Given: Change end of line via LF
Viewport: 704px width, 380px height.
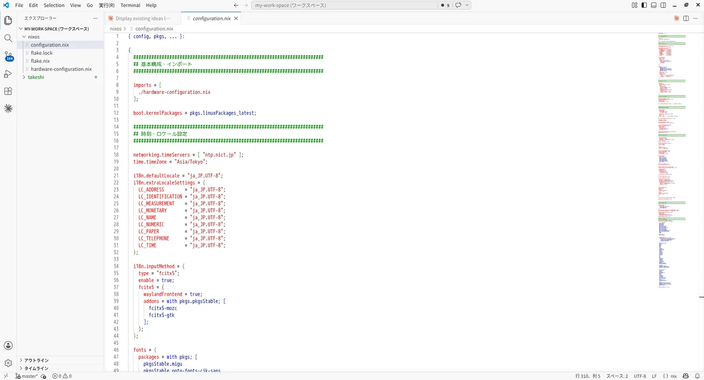Looking at the screenshot, I should [654, 376].
